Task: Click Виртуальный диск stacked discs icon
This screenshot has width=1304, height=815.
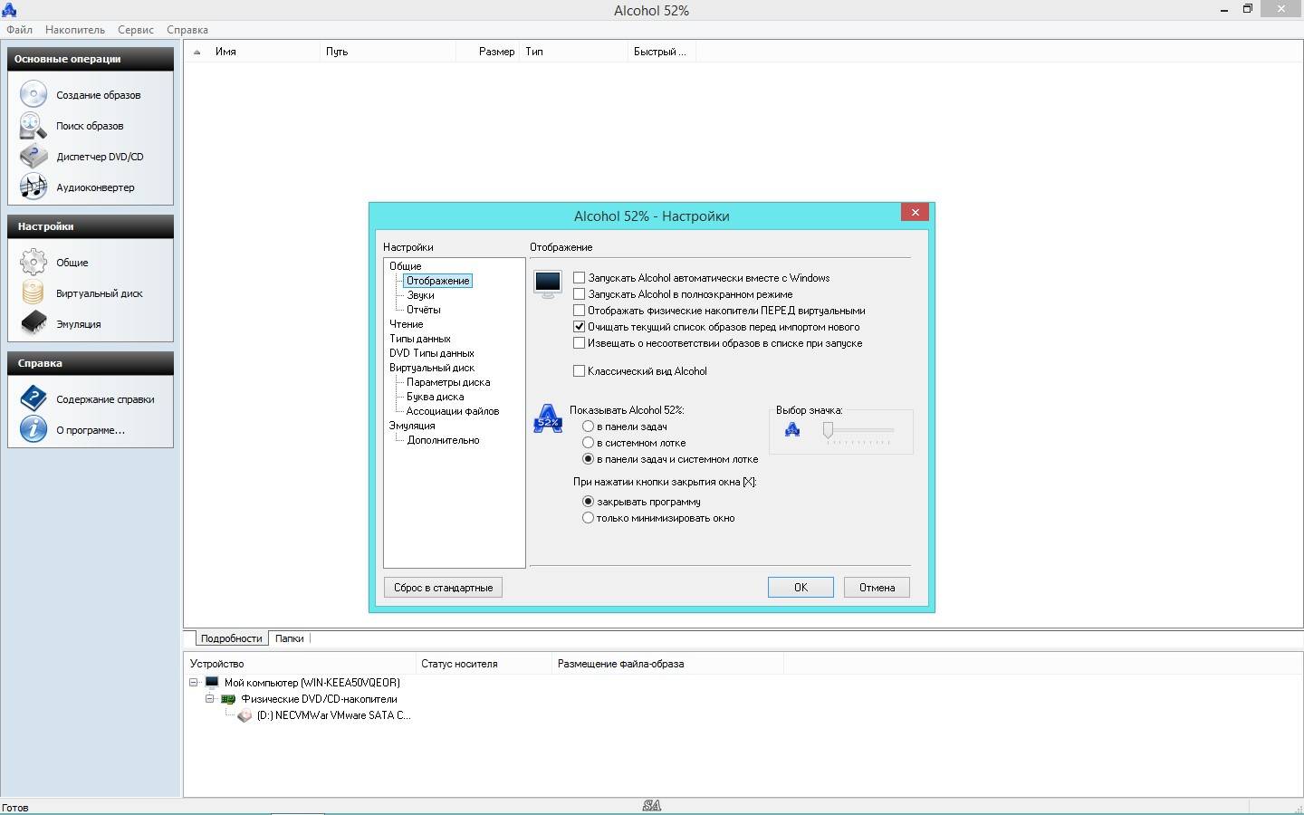Action: [34, 292]
